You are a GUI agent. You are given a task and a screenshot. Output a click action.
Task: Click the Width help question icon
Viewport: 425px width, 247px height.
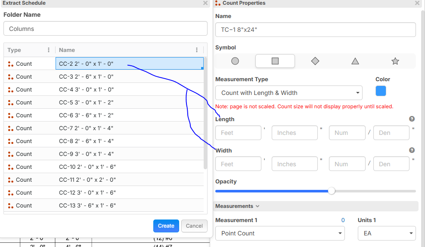point(412,150)
